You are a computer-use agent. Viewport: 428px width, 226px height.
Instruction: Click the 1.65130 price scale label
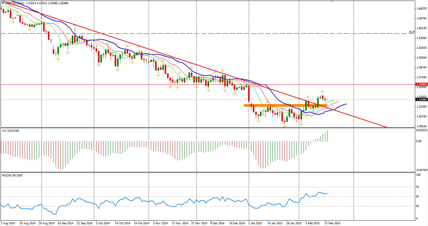tap(422, 28)
